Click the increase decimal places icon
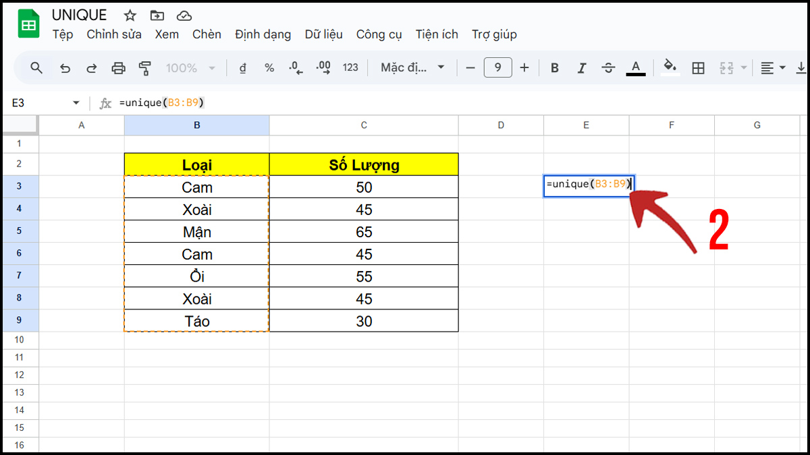Viewport: 810px width, 455px height. tap(323, 67)
